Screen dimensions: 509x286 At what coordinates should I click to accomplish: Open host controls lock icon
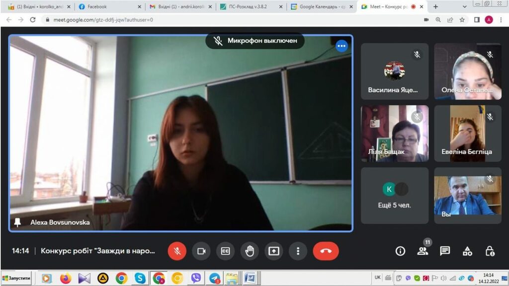pos(490,251)
